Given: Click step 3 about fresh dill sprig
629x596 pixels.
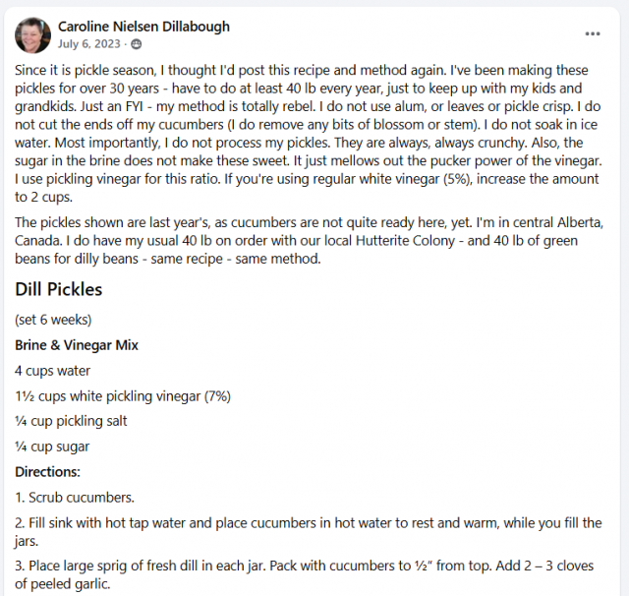Looking at the screenshot, I should click(304, 574).
